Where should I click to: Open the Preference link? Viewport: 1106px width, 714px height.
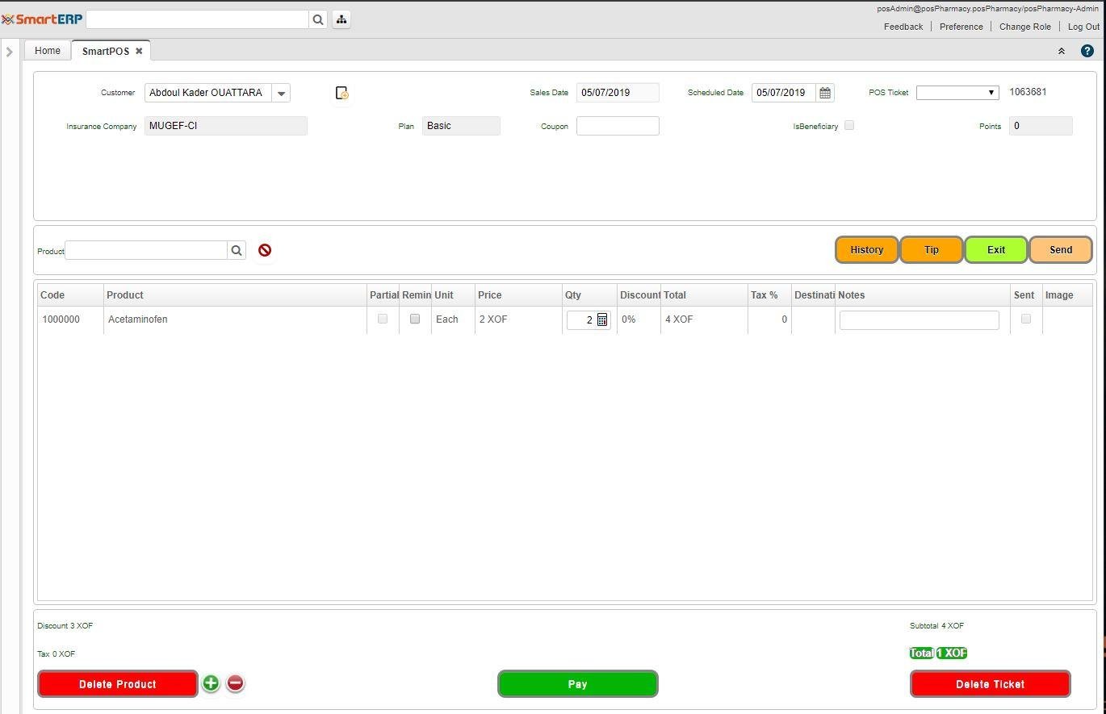(x=961, y=27)
